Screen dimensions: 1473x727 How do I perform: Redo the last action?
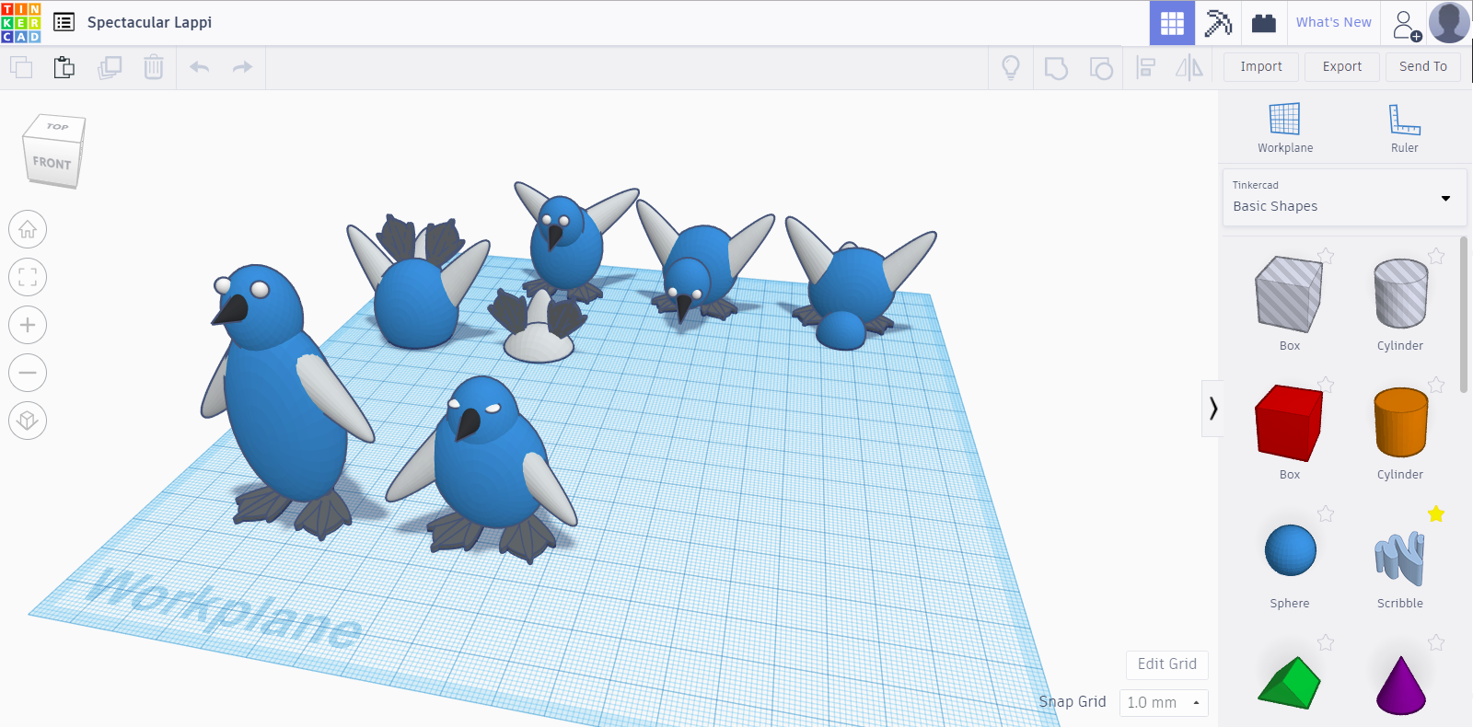tap(242, 67)
